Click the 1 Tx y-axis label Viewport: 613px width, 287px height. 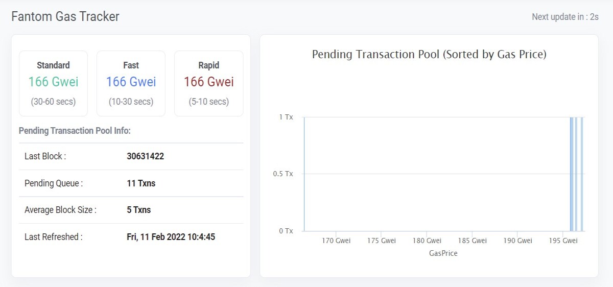pos(286,117)
